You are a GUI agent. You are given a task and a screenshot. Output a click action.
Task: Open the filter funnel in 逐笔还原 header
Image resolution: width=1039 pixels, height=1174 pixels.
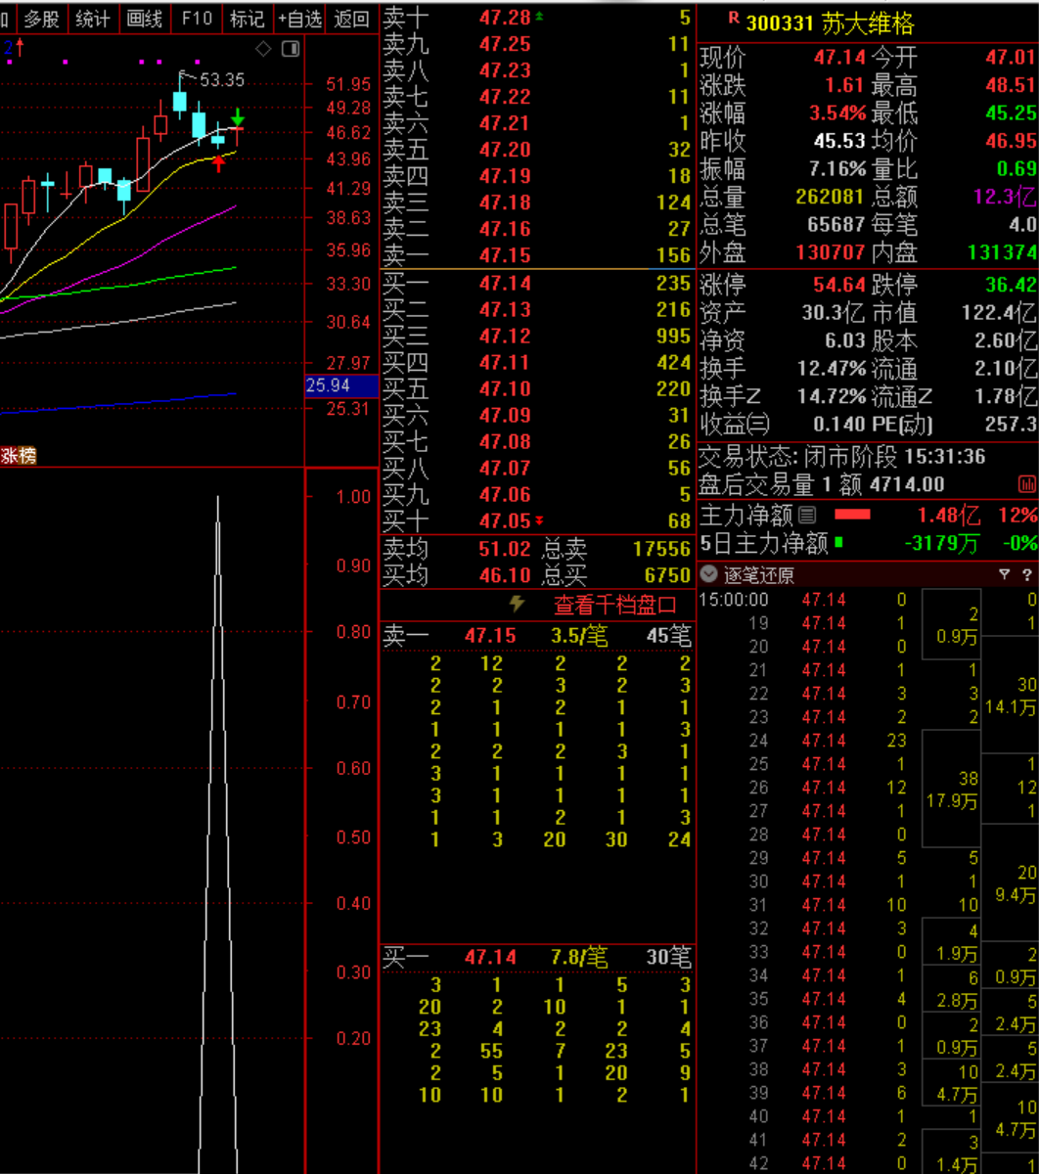click(x=1004, y=574)
